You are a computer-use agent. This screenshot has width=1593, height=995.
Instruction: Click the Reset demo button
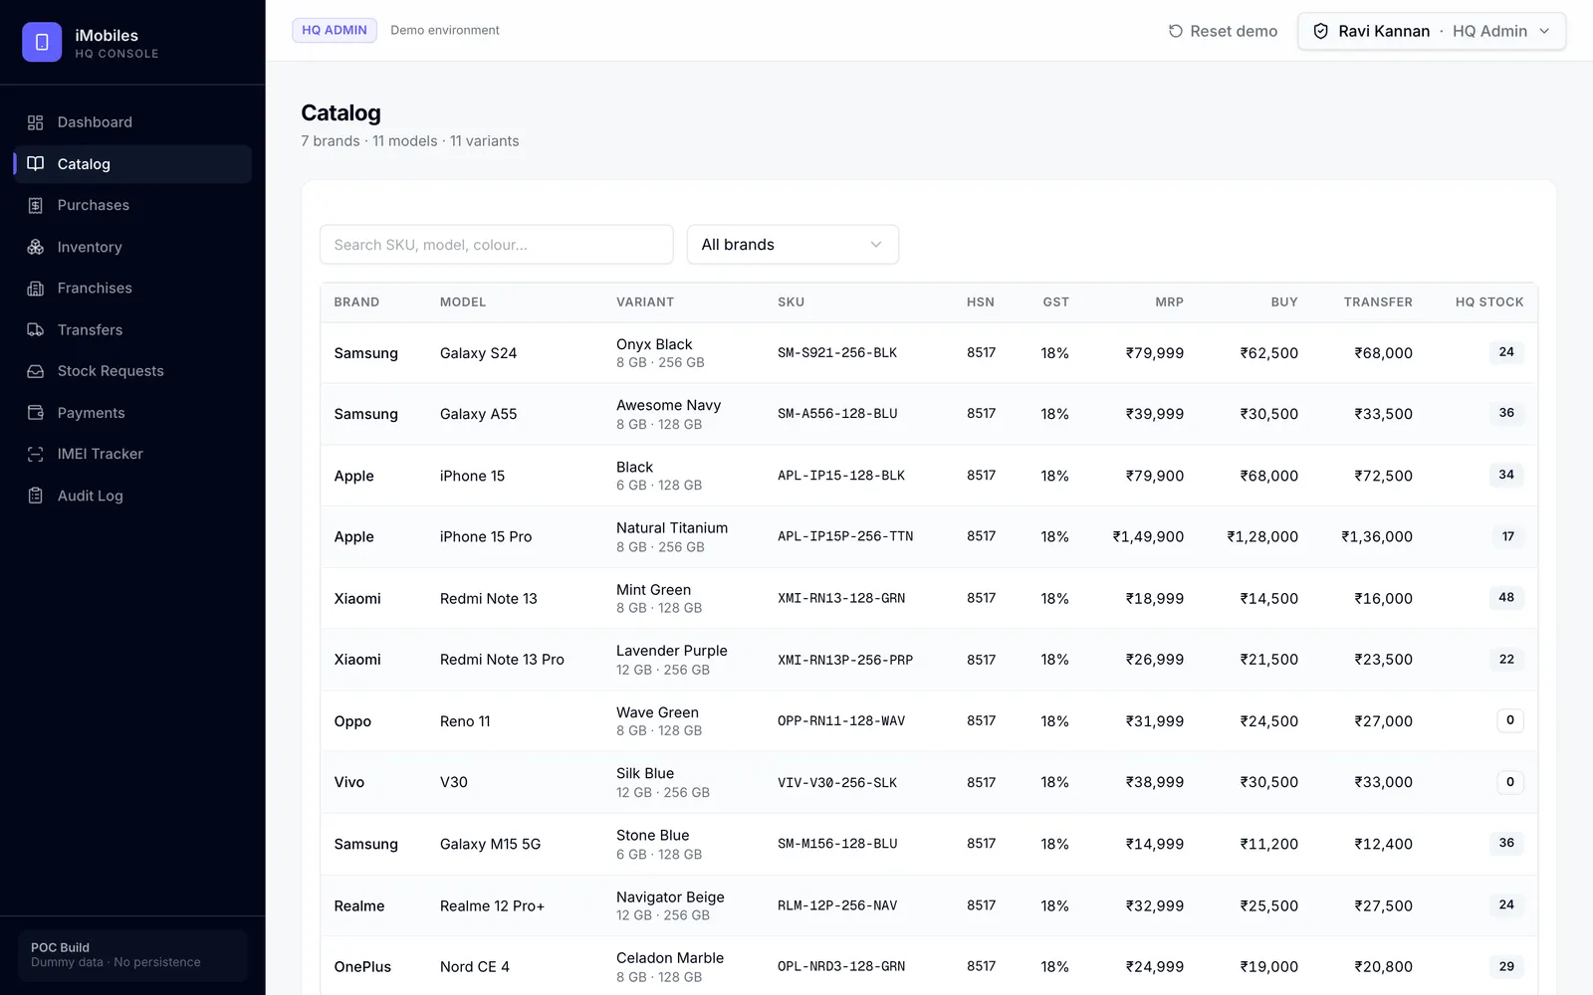click(x=1223, y=31)
